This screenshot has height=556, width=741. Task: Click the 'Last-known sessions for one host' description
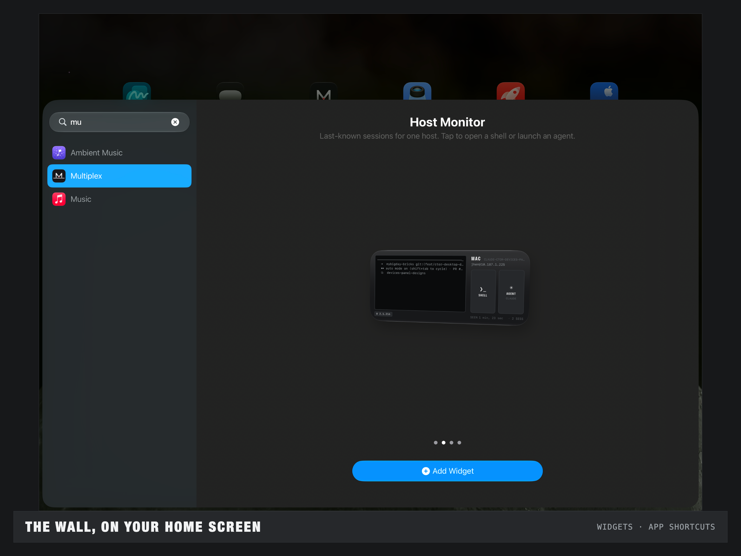coord(447,136)
